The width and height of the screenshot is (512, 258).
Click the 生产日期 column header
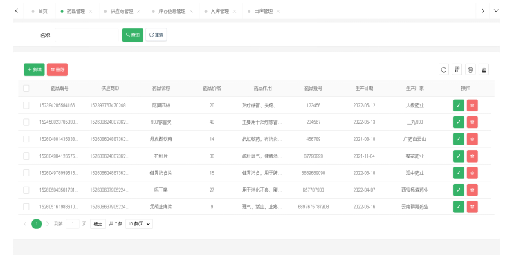click(364, 88)
